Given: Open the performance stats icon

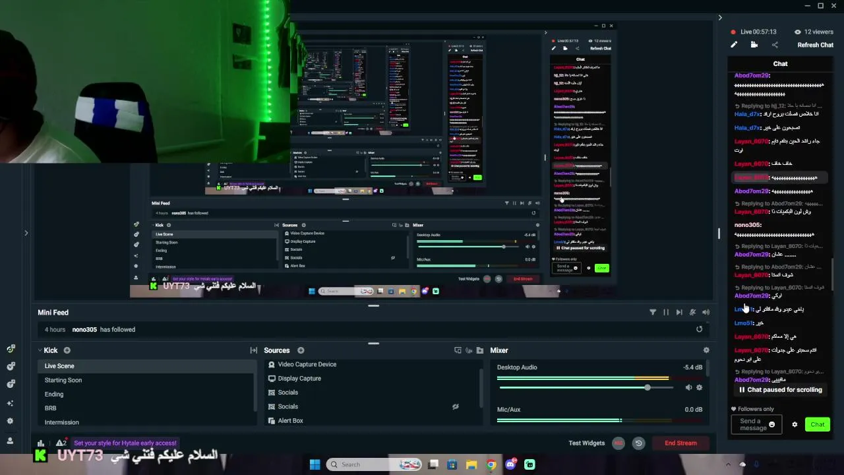Looking at the screenshot, I should (41, 443).
